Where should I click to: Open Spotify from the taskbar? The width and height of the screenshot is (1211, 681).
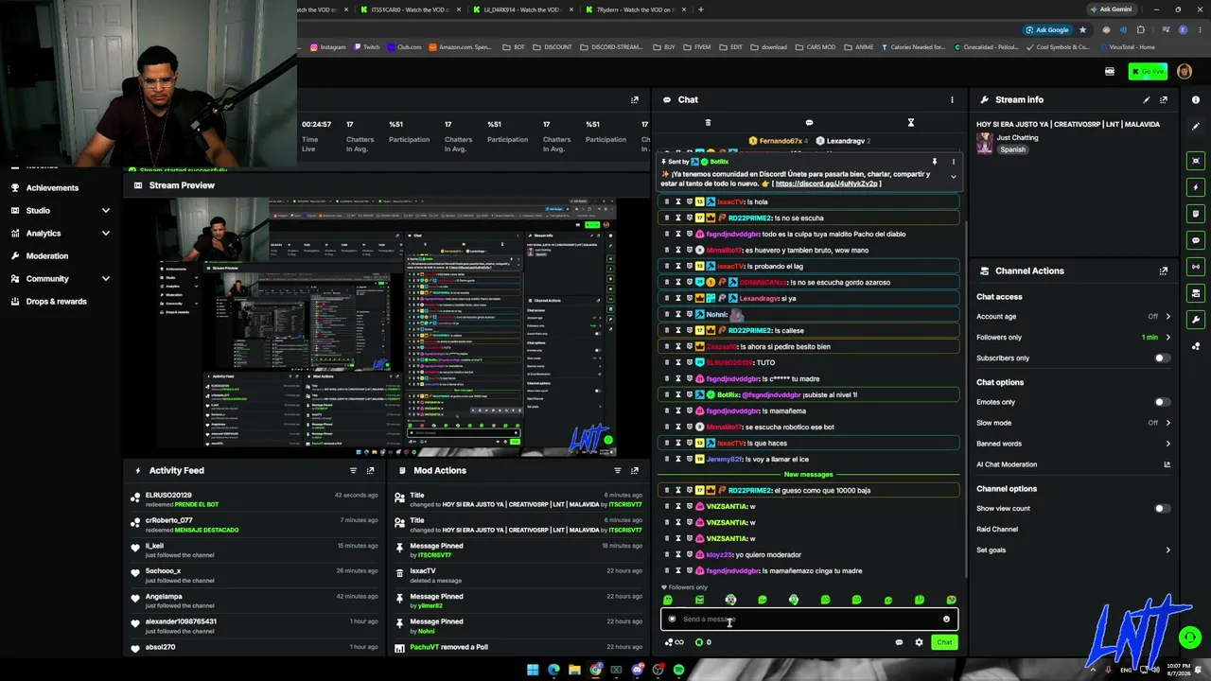678,671
